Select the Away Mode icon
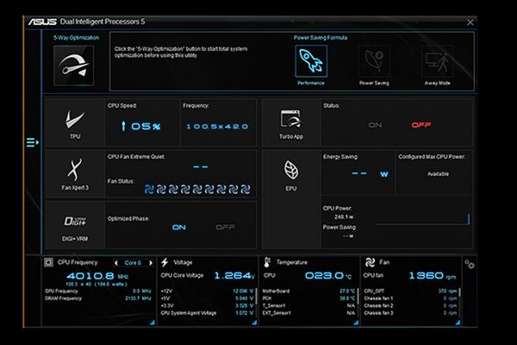The height and width of the screenshot is (345, 517). pyautogui.click(x=437, y=61)
